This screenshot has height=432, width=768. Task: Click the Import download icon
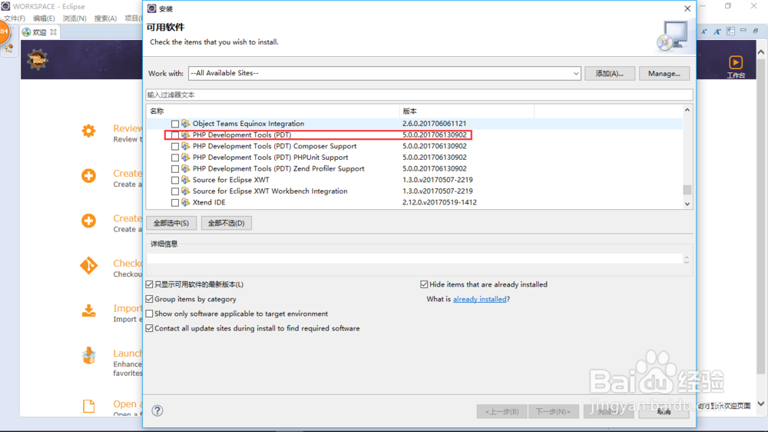pos(88,311)
